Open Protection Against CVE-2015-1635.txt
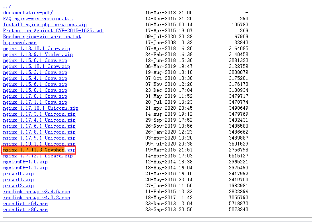The image size is (312, 223). (53, 31)
